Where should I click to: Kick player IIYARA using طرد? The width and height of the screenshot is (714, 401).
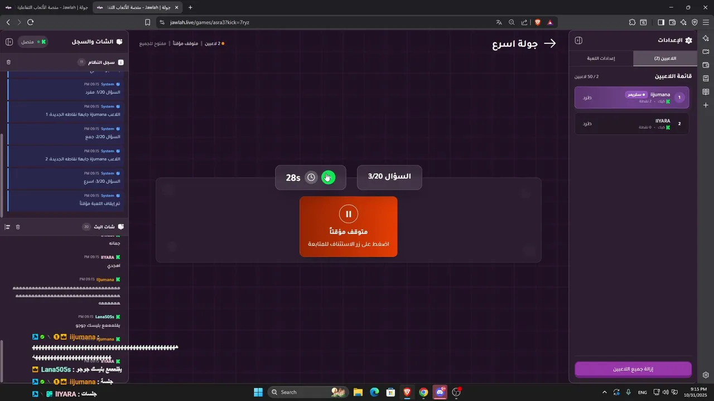[x=587, y=124]
